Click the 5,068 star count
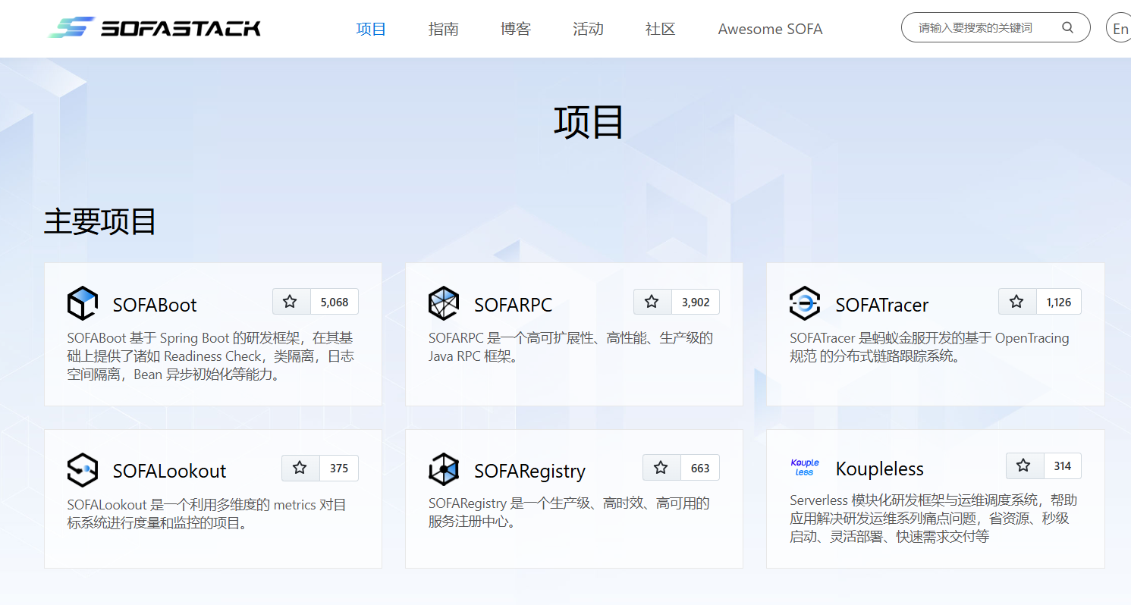The height and width of the screenshot is (605, 1131). (x=335, y=302)
